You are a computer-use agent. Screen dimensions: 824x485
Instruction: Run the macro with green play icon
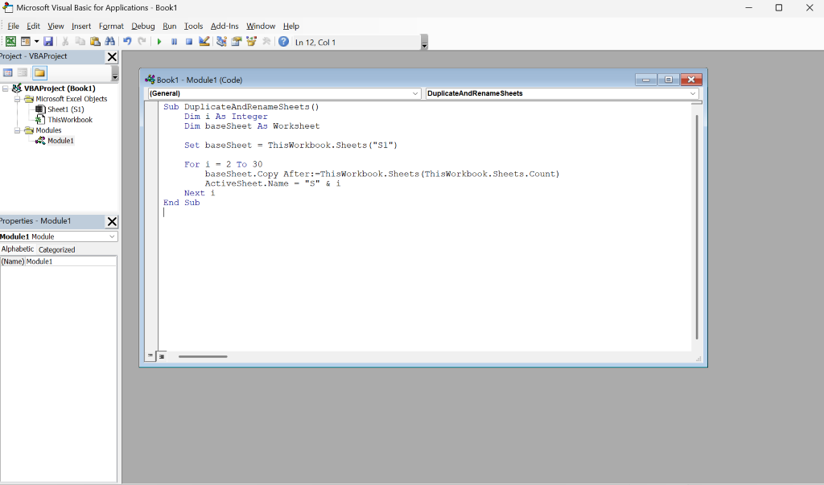point(159,42)
